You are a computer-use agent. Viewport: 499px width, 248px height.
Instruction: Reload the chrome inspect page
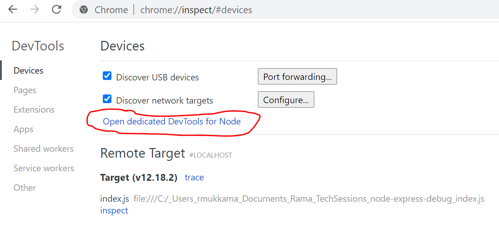56,10
